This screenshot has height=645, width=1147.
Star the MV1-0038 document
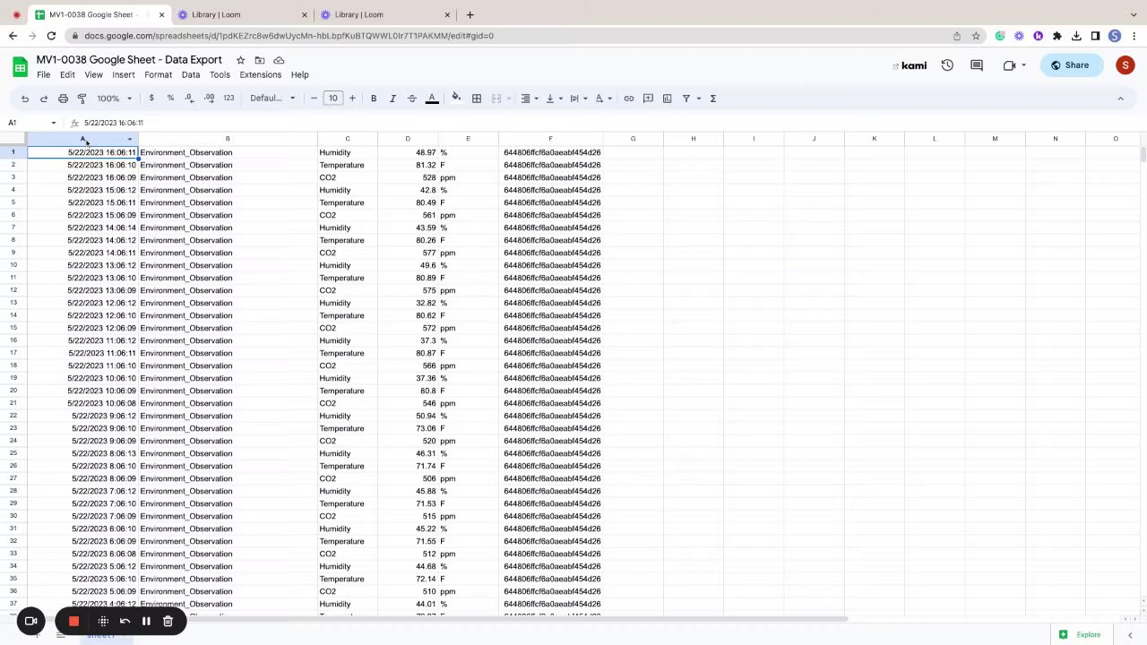(x=240, y=60)
